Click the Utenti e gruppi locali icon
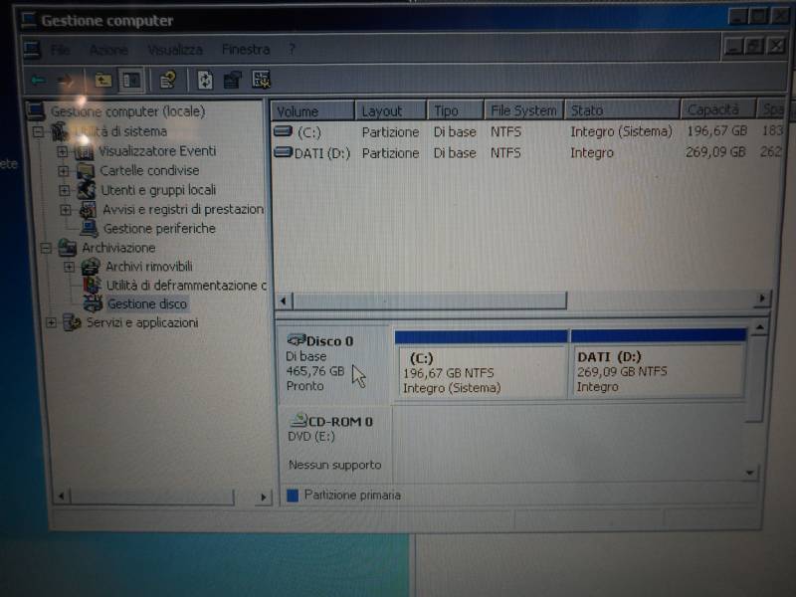This screenshot has width=796, height=597. click(x=87, y=190)
